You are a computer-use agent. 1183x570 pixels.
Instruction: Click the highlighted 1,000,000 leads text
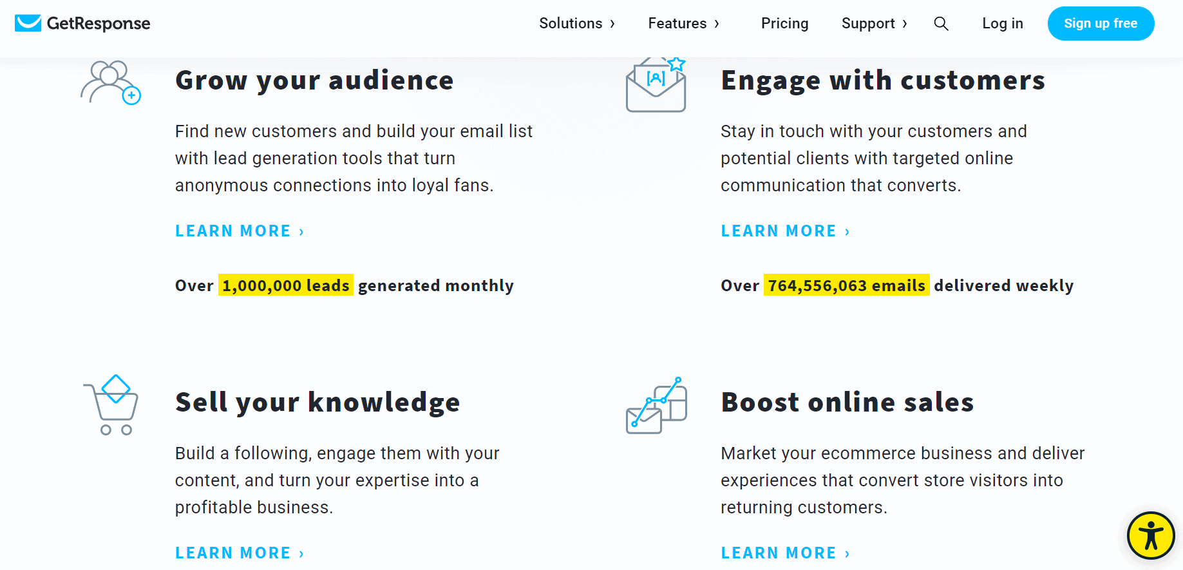286,285
